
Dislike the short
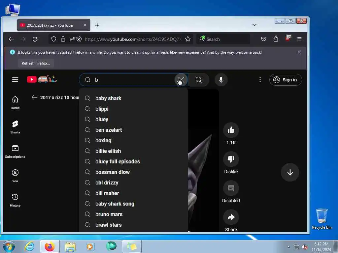point(231,159)
